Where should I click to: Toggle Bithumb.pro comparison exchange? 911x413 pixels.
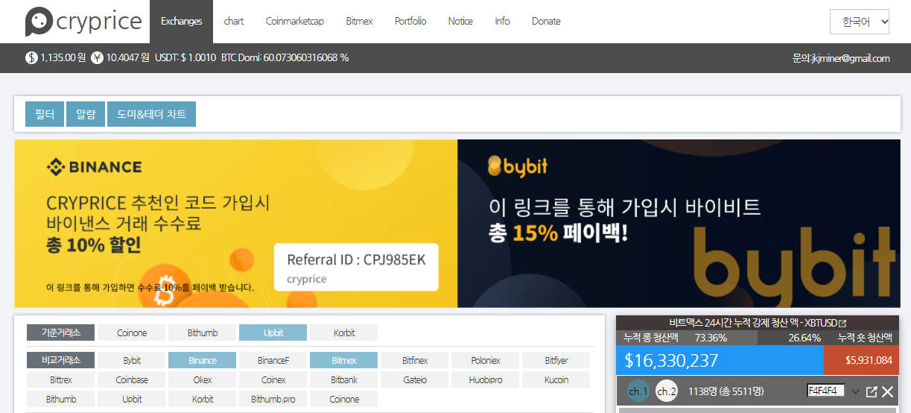coord(273,399)
